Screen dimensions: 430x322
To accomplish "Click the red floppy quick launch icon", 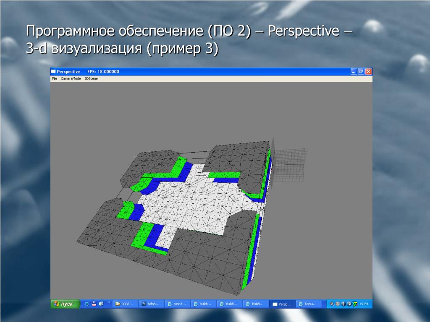I will pyautogui.click(x=94, y=304).
